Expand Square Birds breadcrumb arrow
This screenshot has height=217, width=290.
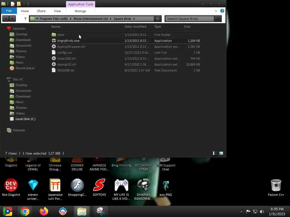(x=134, y=19)
